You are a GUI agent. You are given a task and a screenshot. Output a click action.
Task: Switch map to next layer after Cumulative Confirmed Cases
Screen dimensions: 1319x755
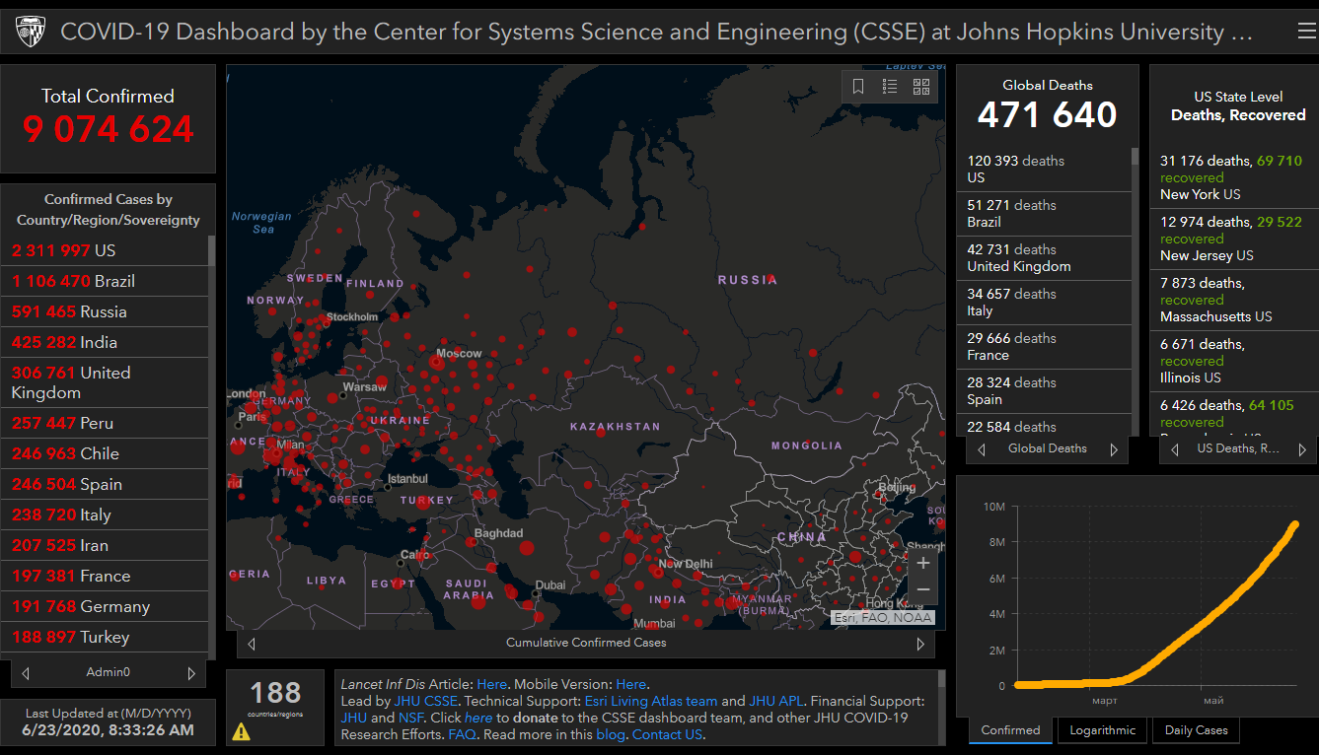coord(920,644)
